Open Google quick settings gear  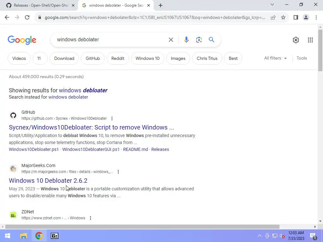pos(296,40)
